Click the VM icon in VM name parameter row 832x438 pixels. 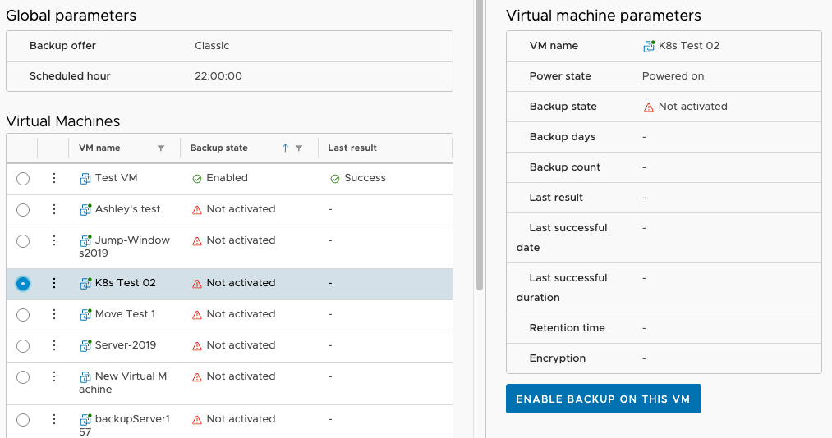point(648,46)
